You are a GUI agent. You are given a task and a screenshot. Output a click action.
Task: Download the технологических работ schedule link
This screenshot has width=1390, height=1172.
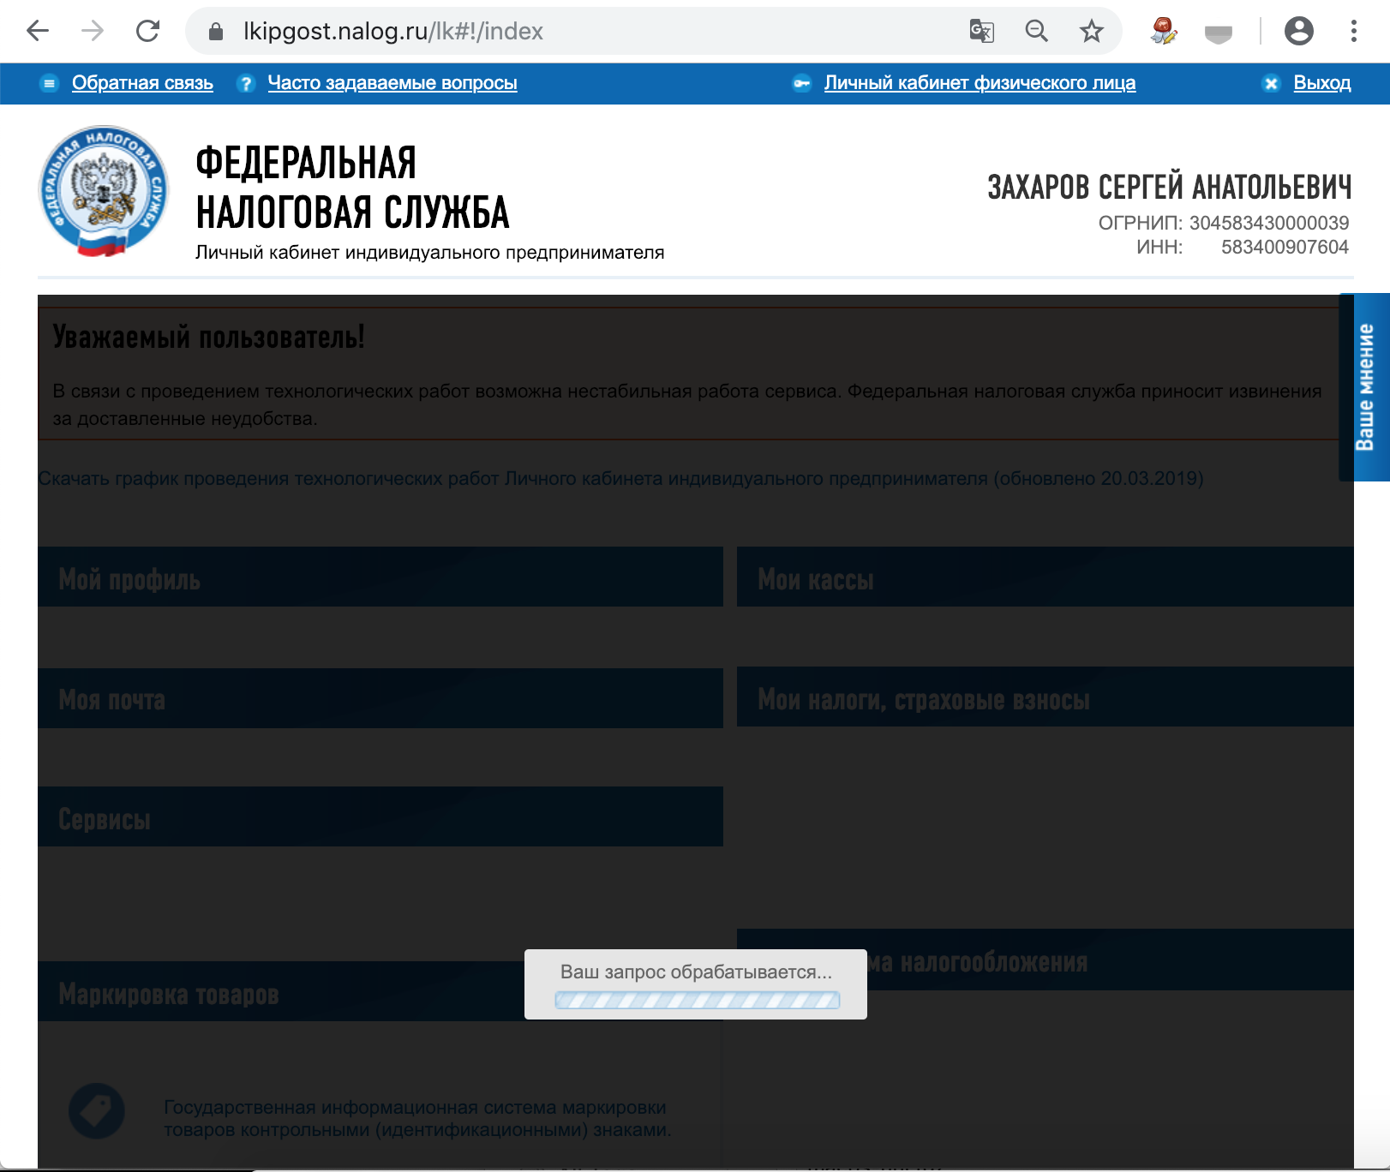[620, 478]
